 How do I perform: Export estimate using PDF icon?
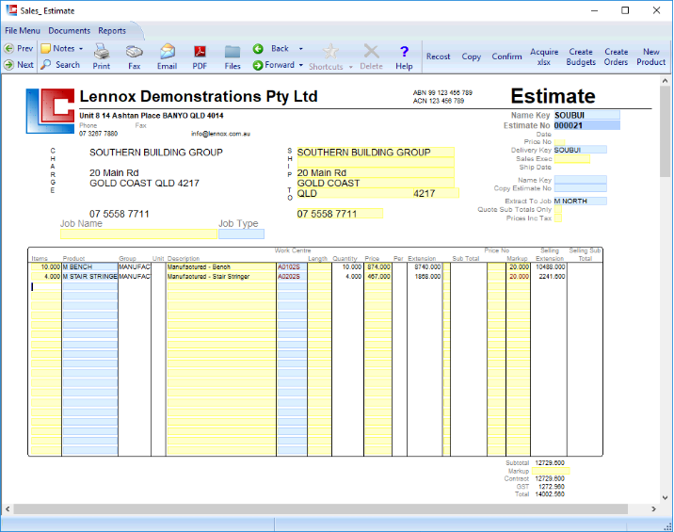click(200, 52)
